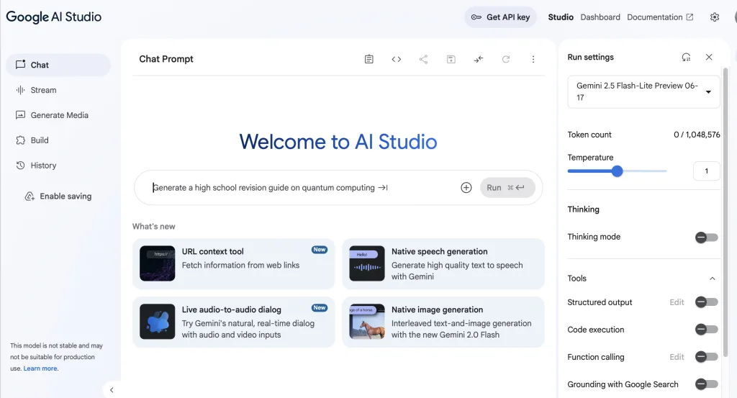
Task: Close the Run settings panel
Action: 709,58
